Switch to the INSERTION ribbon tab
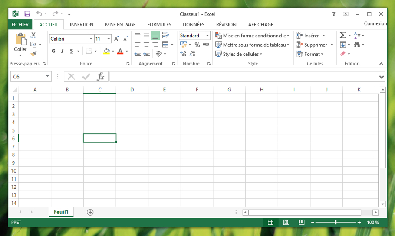This screenshot has height=236, width=395. pos(82,25)
